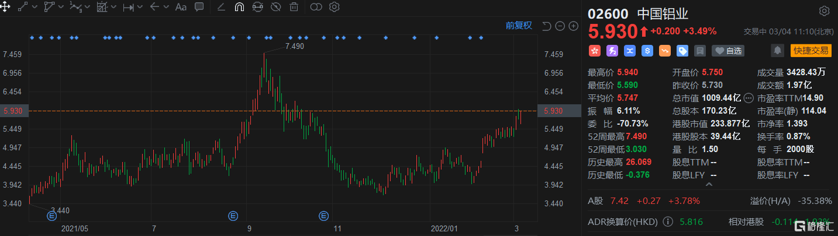Zoom in the chart with plus button

coord(573,26)
